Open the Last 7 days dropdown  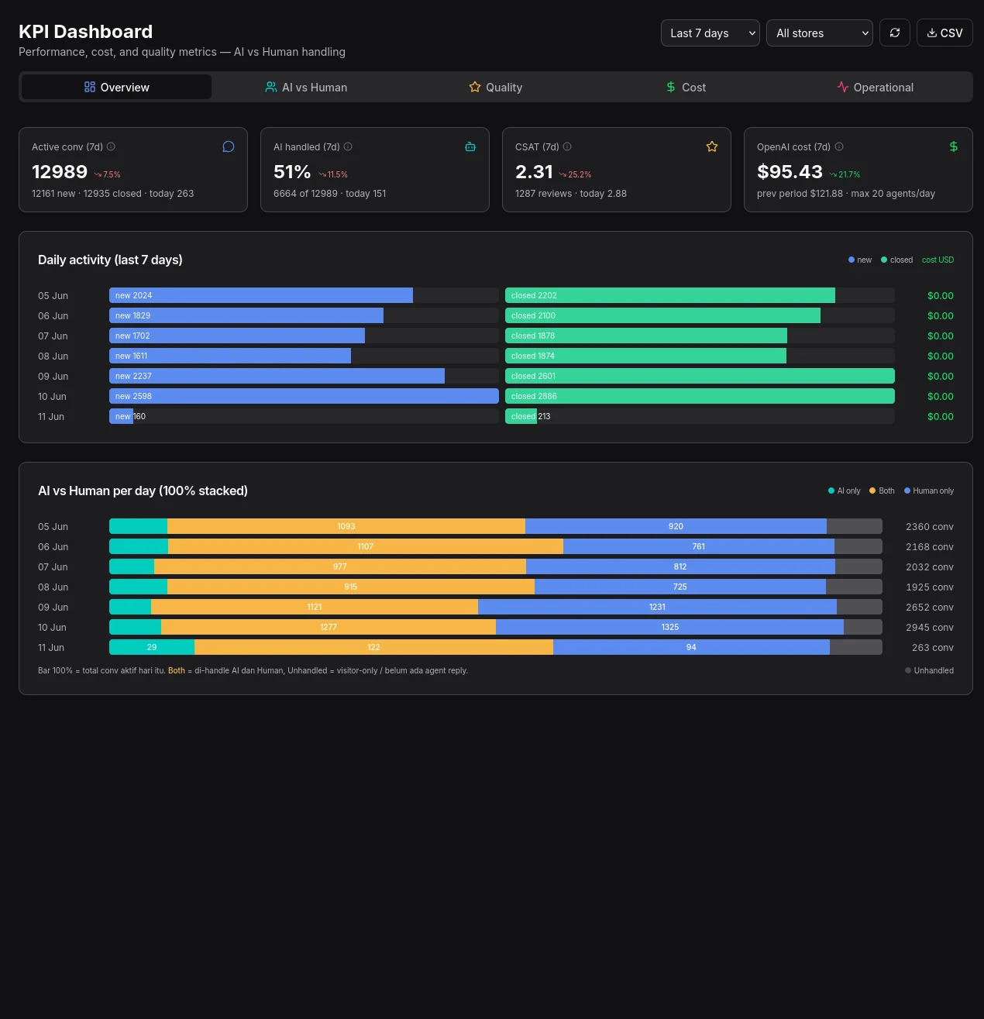click(x=710, y=33)
